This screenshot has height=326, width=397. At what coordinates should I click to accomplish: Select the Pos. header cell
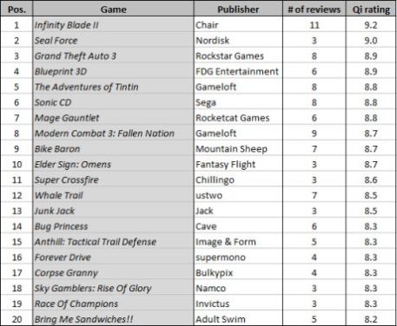[x=17, y=9]
